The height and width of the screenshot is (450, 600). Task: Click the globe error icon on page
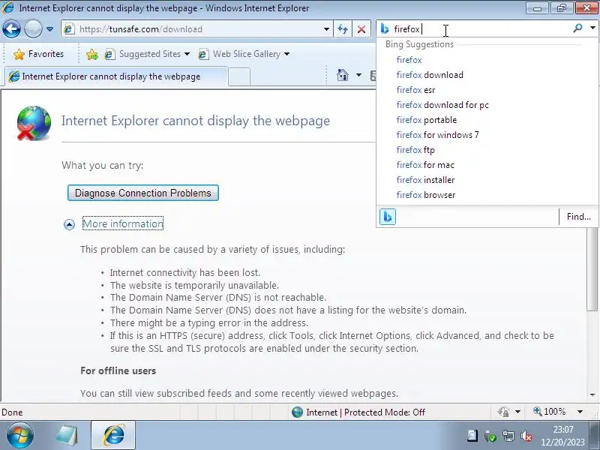click(x=34, y=123)
